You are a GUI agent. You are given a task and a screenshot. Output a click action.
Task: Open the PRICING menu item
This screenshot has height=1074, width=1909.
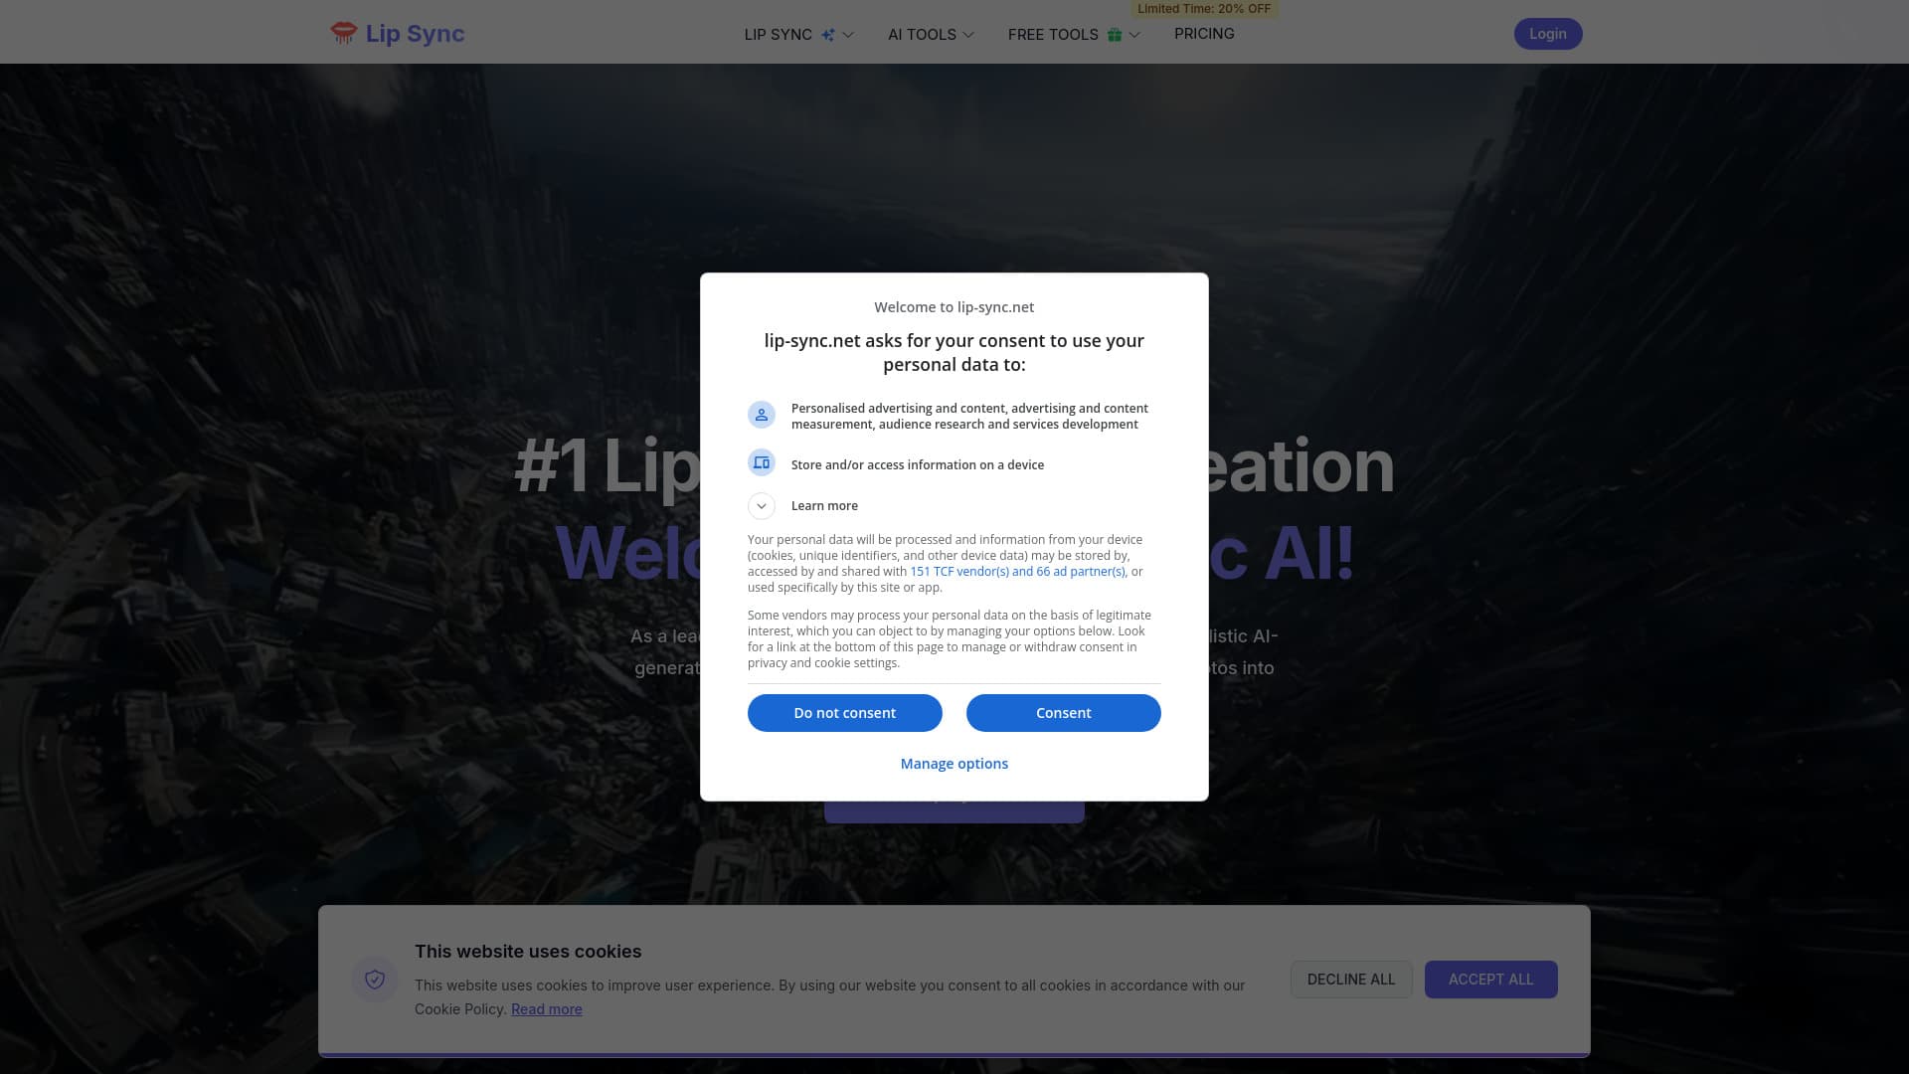[1204, 34]
